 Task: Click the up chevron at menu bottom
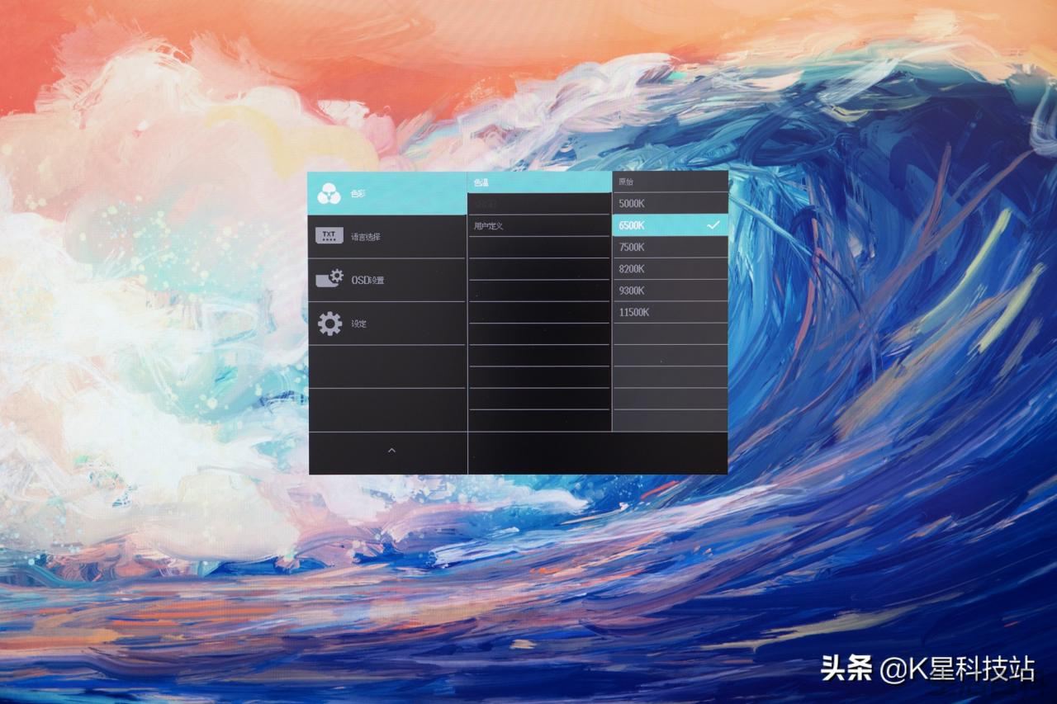(x=391, y=451)
